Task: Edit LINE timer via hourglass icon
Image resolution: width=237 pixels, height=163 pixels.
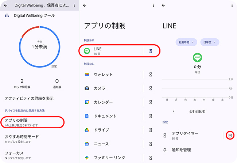Action: pos(151,51)
